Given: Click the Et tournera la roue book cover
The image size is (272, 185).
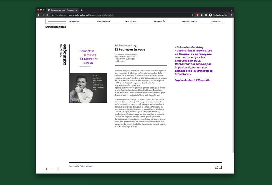Looking at the screenshot, I should tap(88, 74).
